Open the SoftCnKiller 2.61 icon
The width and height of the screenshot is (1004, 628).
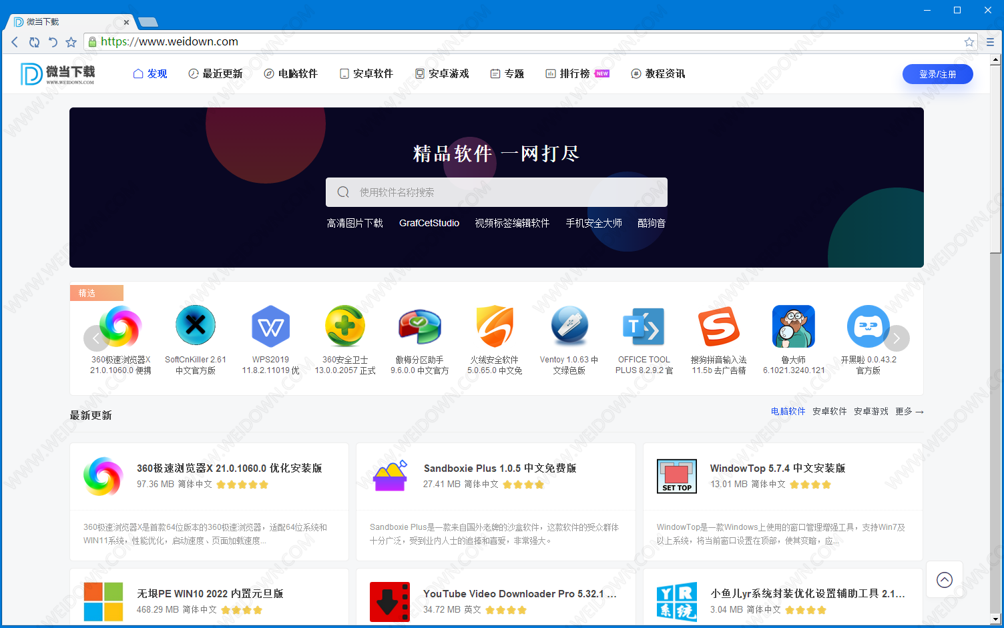point(196,326)
